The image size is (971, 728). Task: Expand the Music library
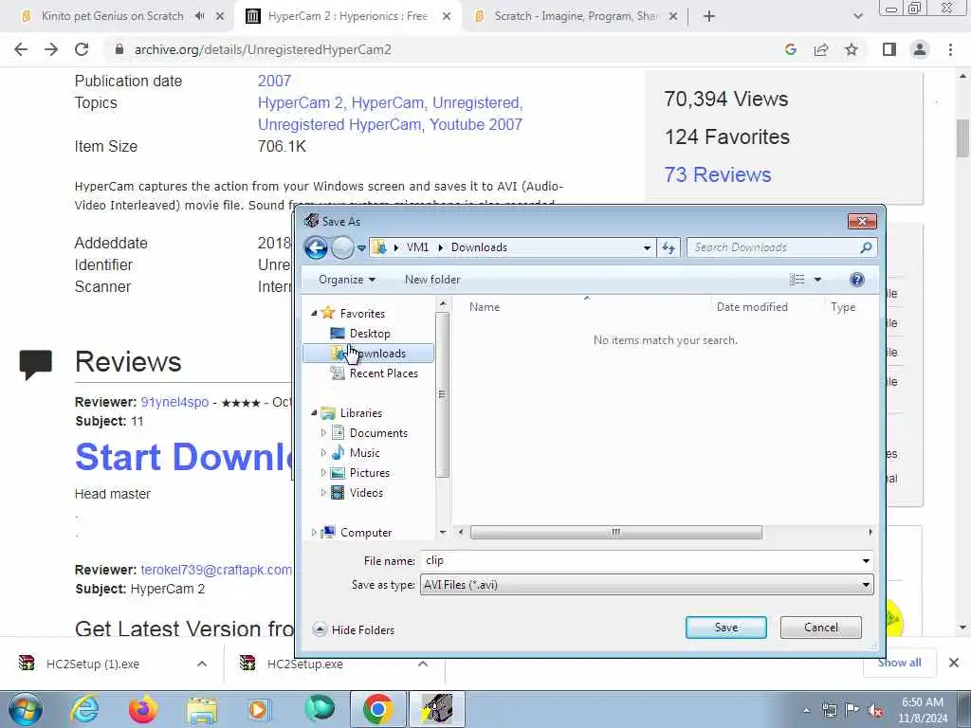323,452
